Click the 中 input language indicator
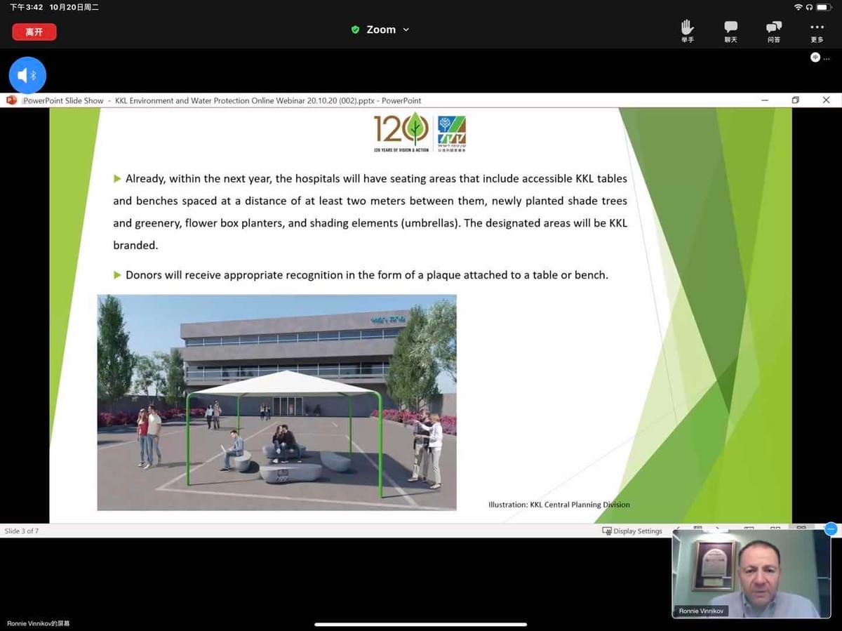The image size is (842, 631). [815, 58]
